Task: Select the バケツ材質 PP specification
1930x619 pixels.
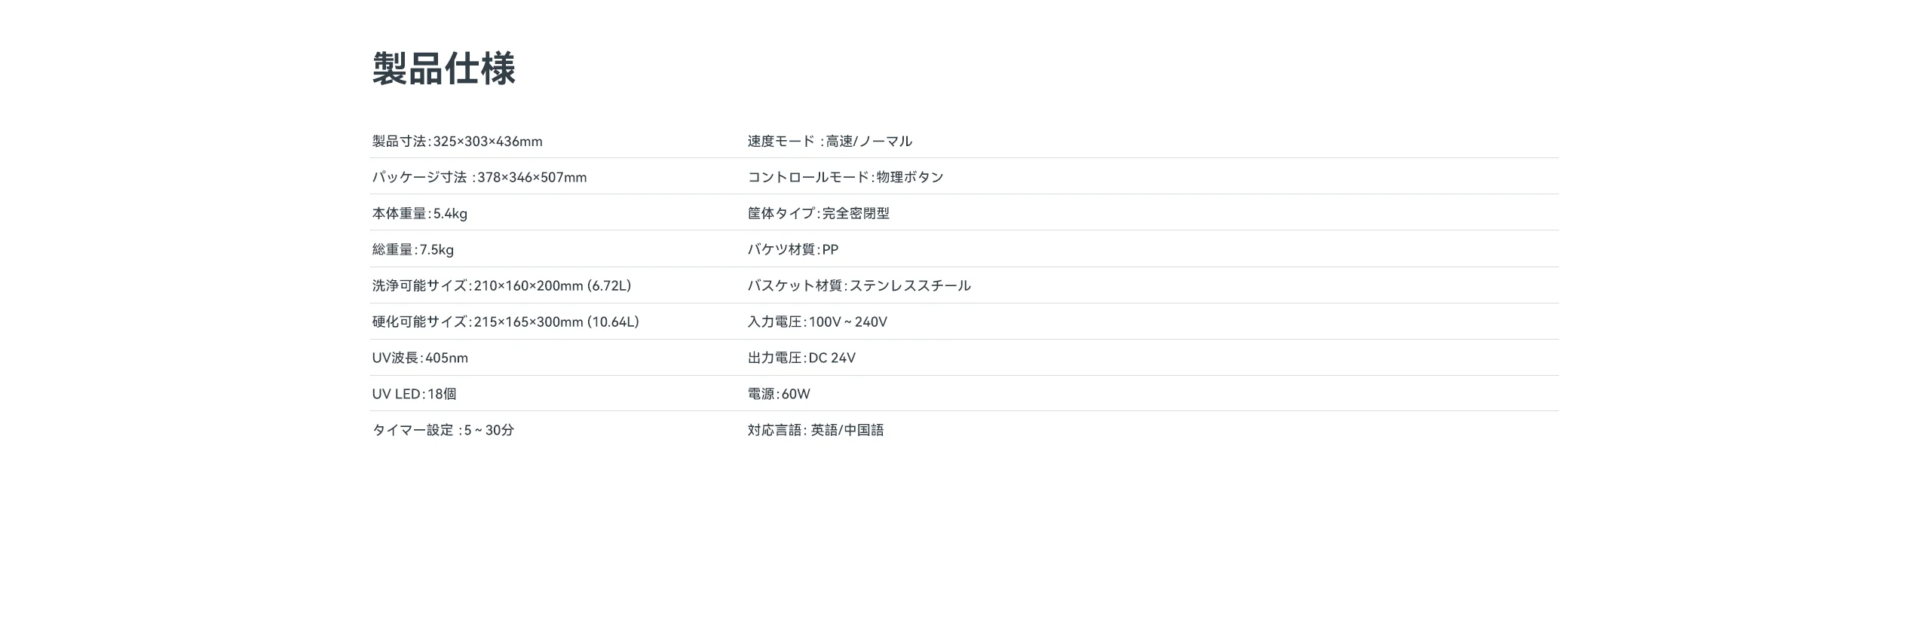Action: [x=793, y=250]
